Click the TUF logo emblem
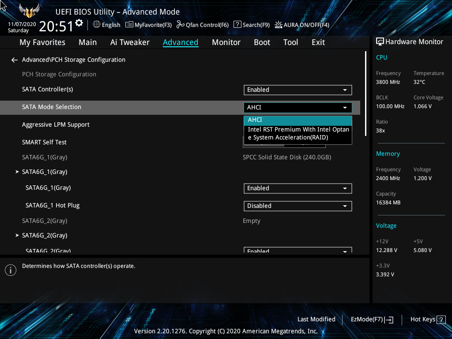Screen dimensions: 452x339 29,11
